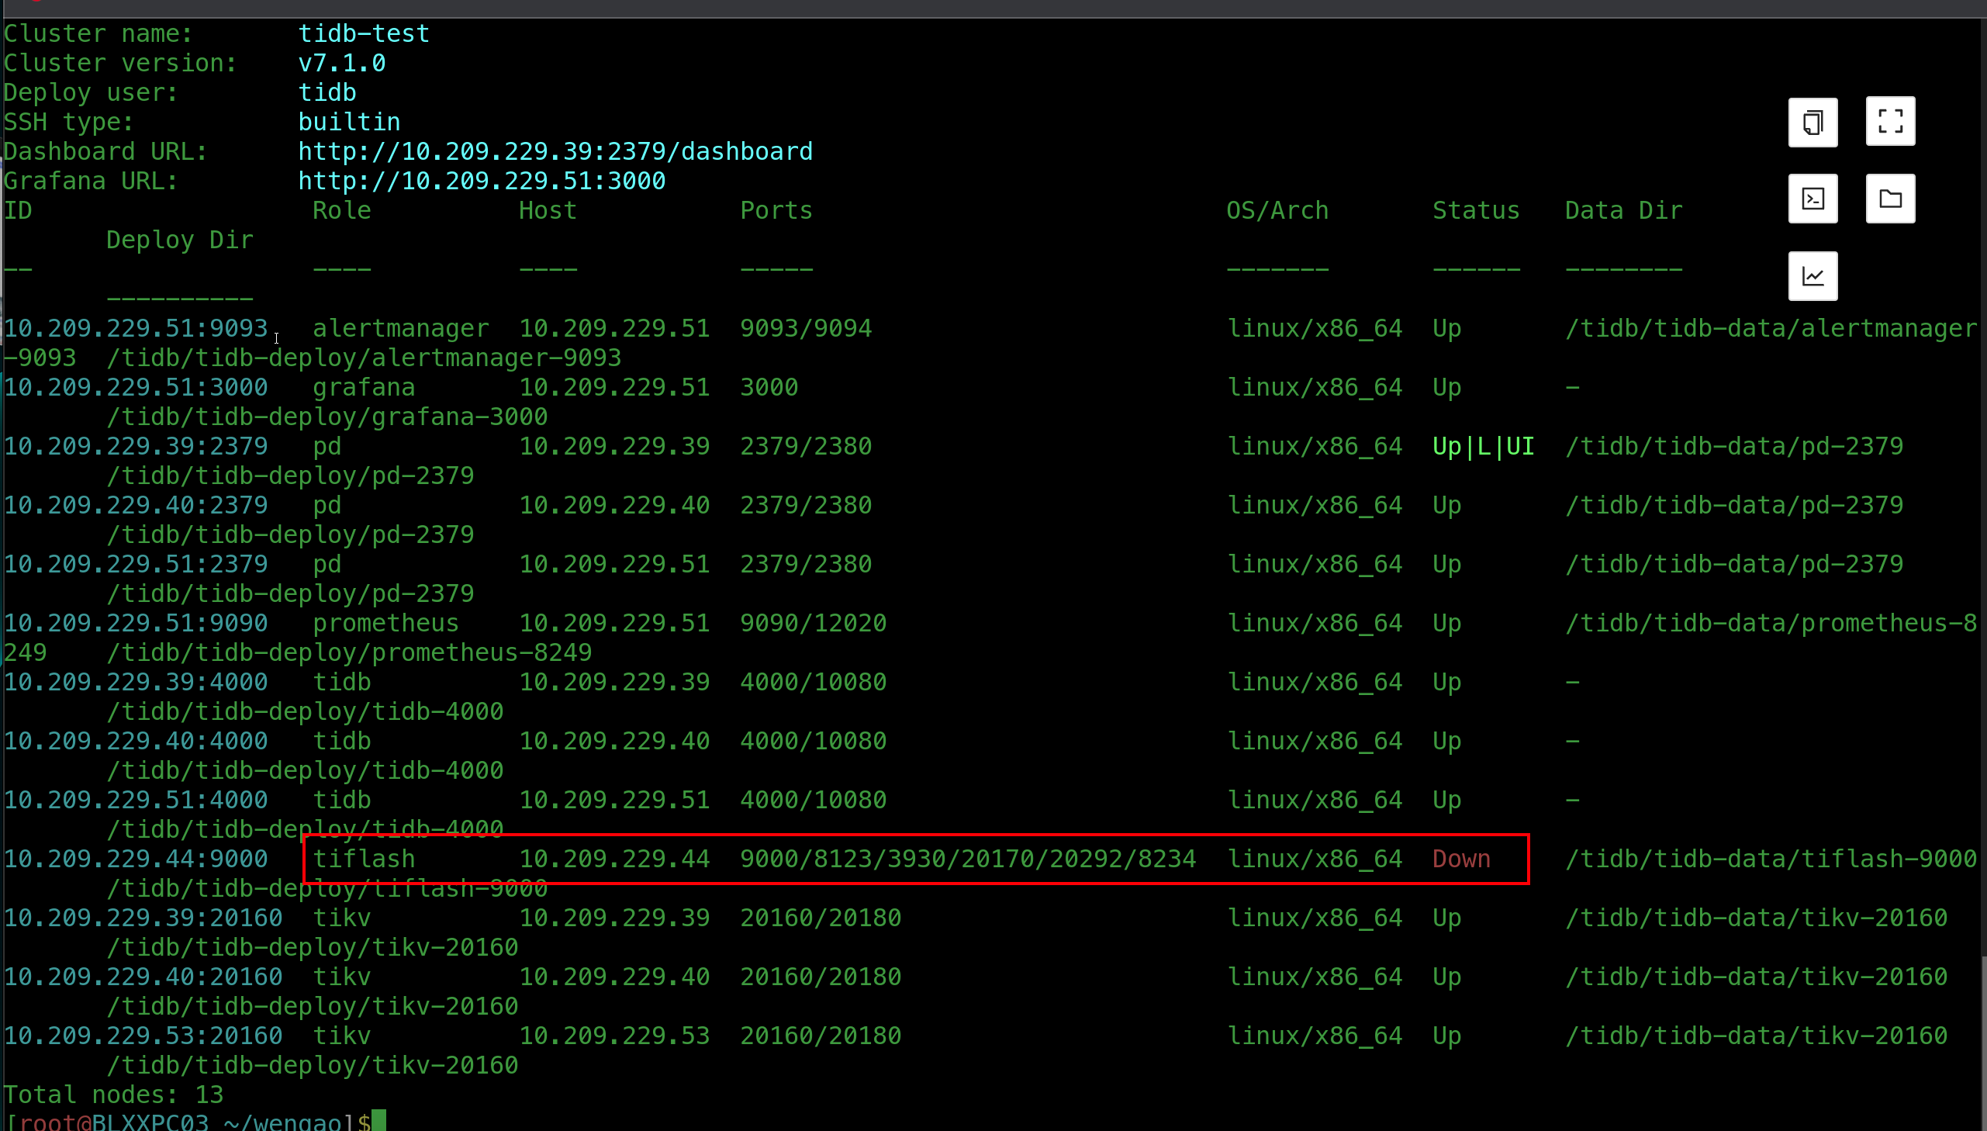Open the Dashboard URL link
Viewport: 1987px width, 1131px height.
(x=555, y=151)
